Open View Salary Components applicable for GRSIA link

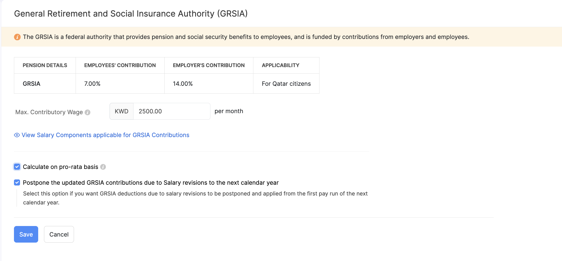tap(105, 135)
